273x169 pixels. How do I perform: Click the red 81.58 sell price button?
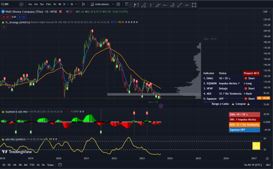5,17
